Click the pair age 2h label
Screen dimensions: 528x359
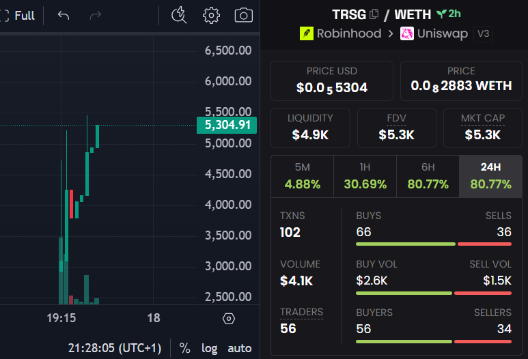[454, 14]
